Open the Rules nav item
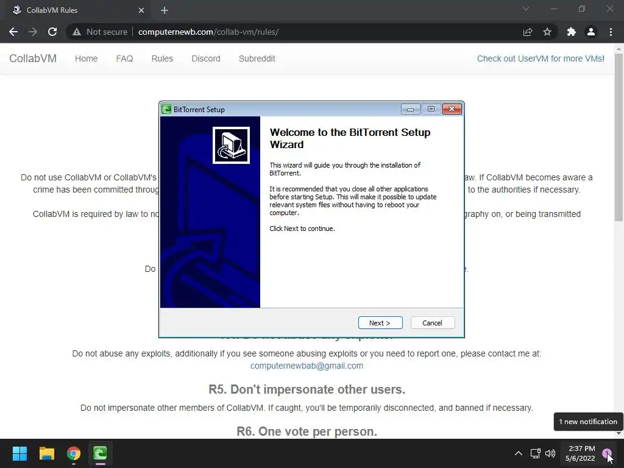 pos(162,58)
